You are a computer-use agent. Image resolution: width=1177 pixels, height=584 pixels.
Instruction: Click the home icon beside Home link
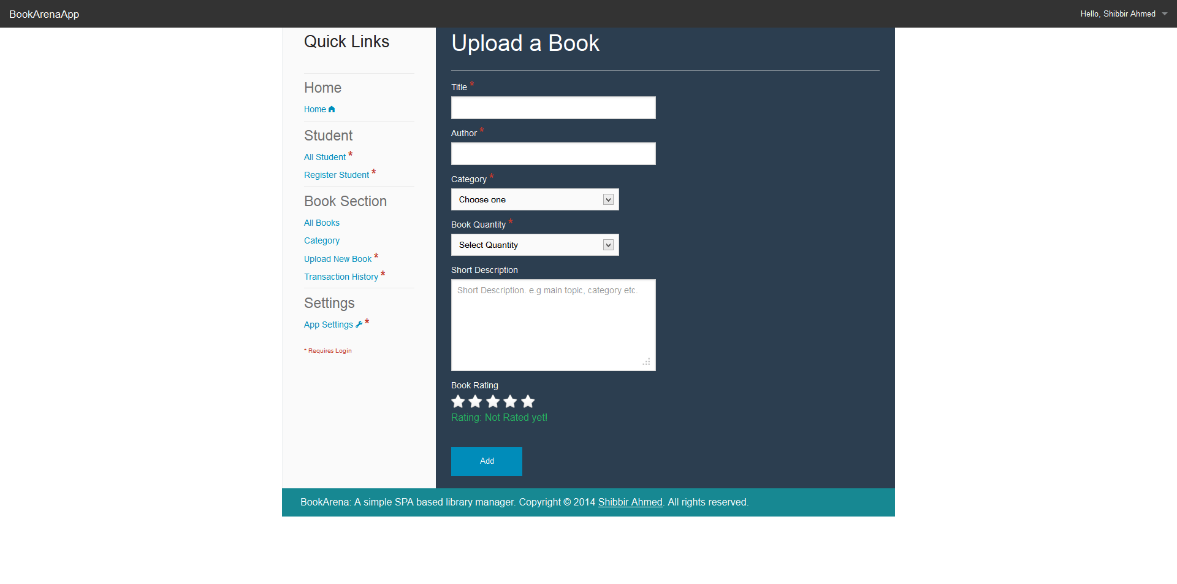[332, 110]
